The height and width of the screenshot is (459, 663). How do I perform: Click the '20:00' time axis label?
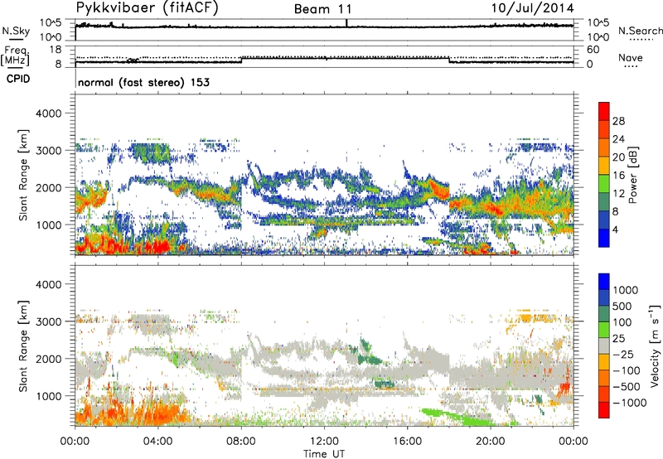coord(490,442)
